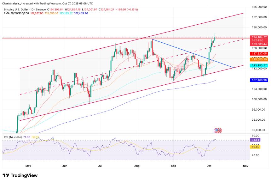Select the RSI (14, close) indicator legend

(x=12, y=136)
